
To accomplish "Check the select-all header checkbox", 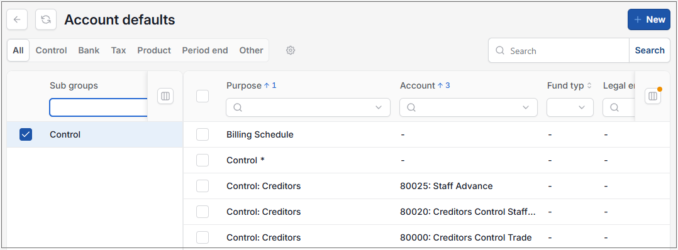I will point(203,96).
